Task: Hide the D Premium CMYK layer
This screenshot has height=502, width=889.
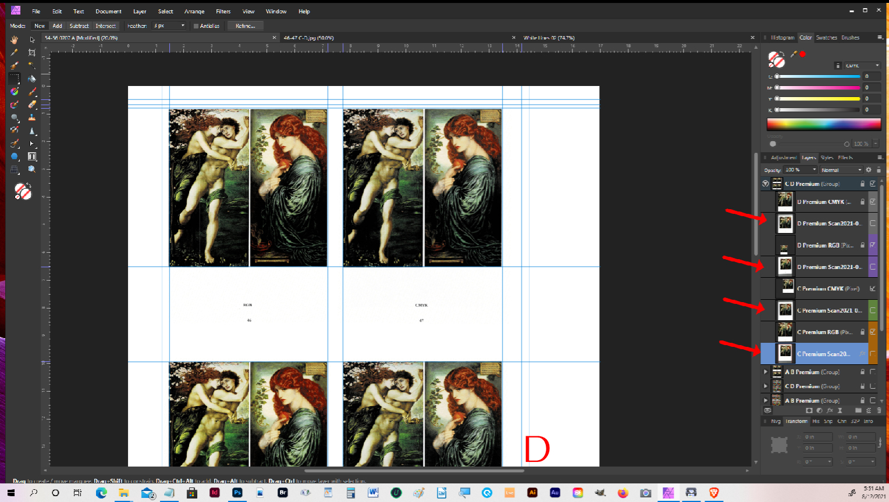Action: pyautogui.click(x=873, y=202)
